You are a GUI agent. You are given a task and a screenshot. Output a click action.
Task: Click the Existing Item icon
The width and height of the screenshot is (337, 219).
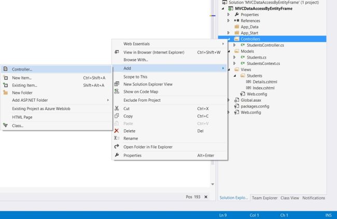click(x=6, y=85)
